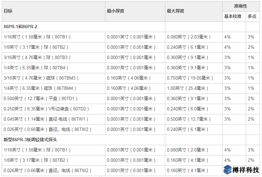Select the 磁珠 (86TBM4) row label
Image resolution: width=262 pixels, height=177 pixels.
click(x=40, y=88)
